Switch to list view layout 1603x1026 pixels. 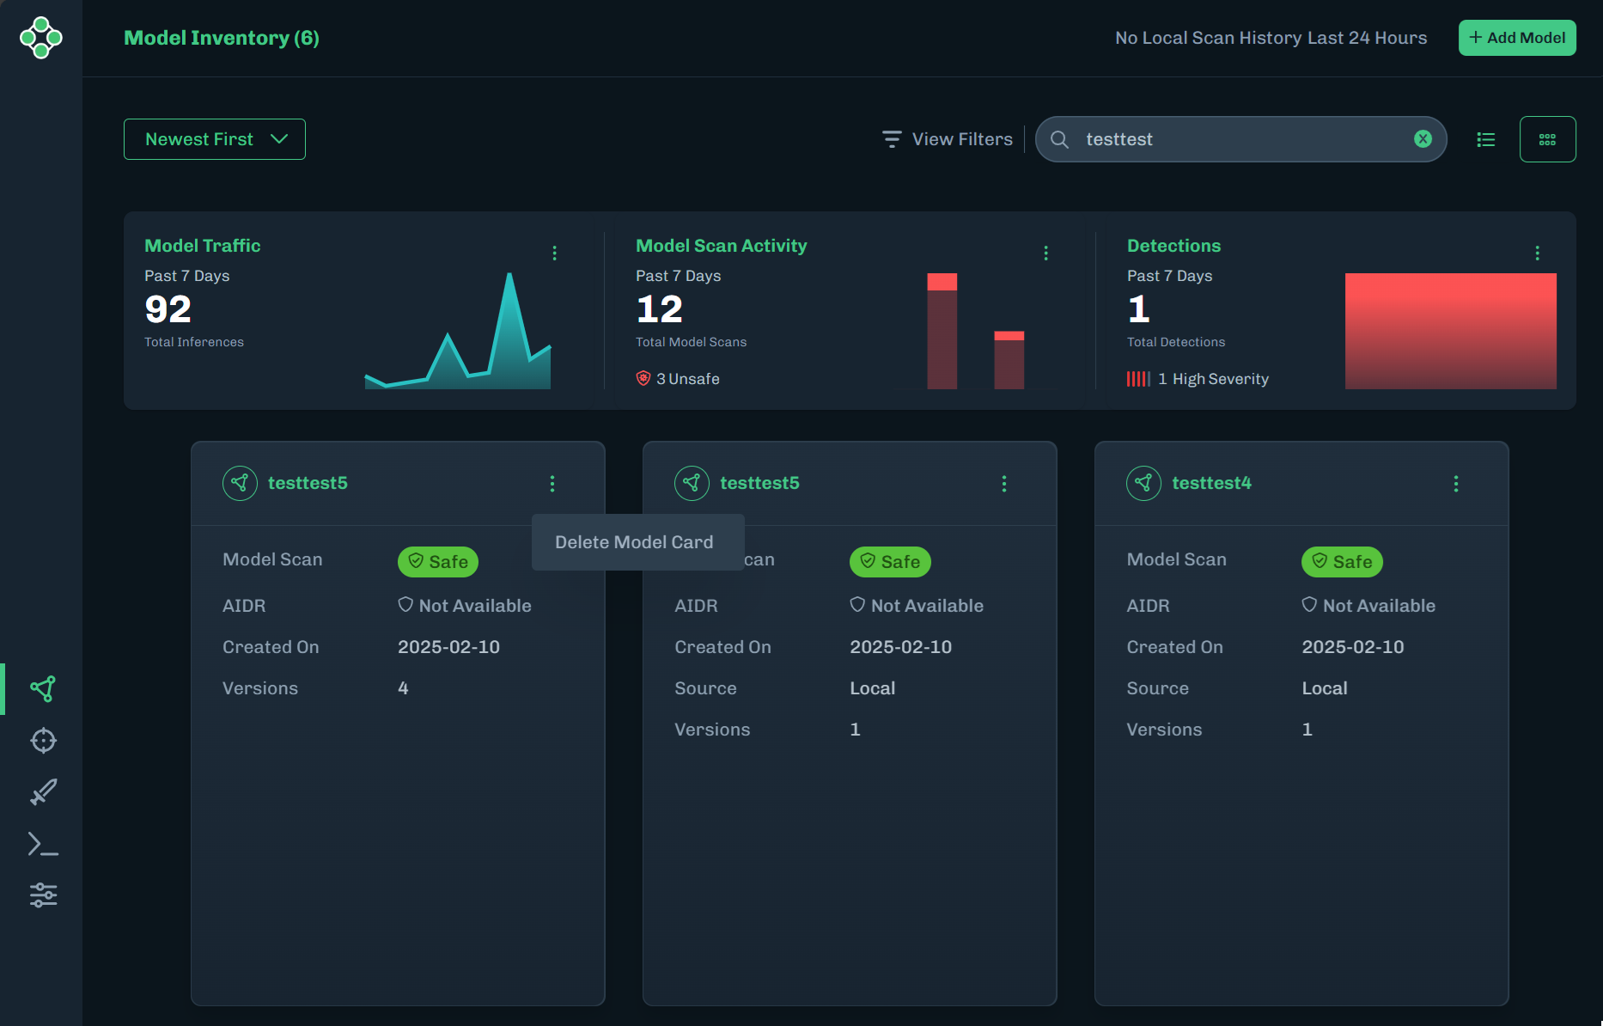[1485, 139]
